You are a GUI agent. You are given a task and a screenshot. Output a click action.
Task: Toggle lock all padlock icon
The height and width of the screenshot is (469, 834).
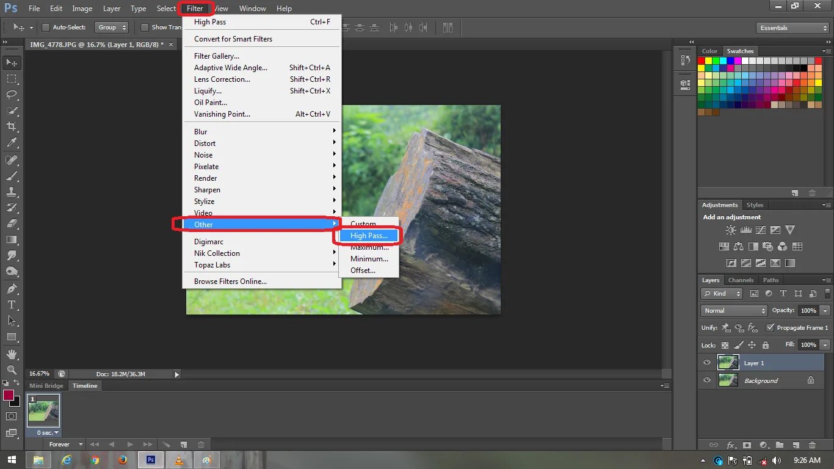766,345
